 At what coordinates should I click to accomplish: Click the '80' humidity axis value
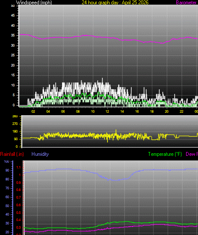[x=7, y=179]
